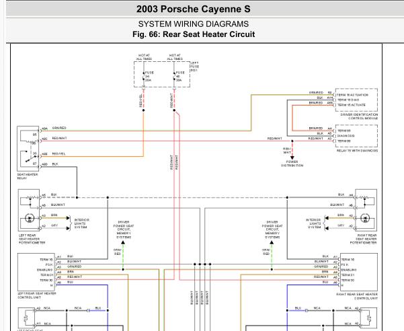404x331 pixels.
Task: Click the "SEAT HEATER RELAY" label
Action: click(28, 176)
